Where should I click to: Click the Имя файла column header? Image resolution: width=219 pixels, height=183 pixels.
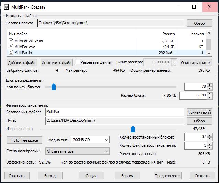tap(71, 34)
